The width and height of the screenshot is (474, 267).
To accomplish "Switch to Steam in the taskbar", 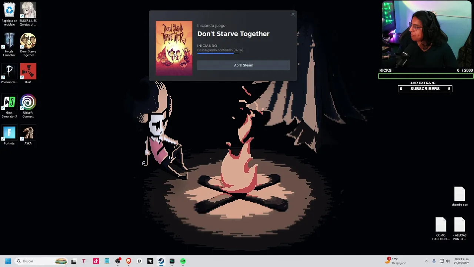I will pyautogui.click(x=161, y=261).
